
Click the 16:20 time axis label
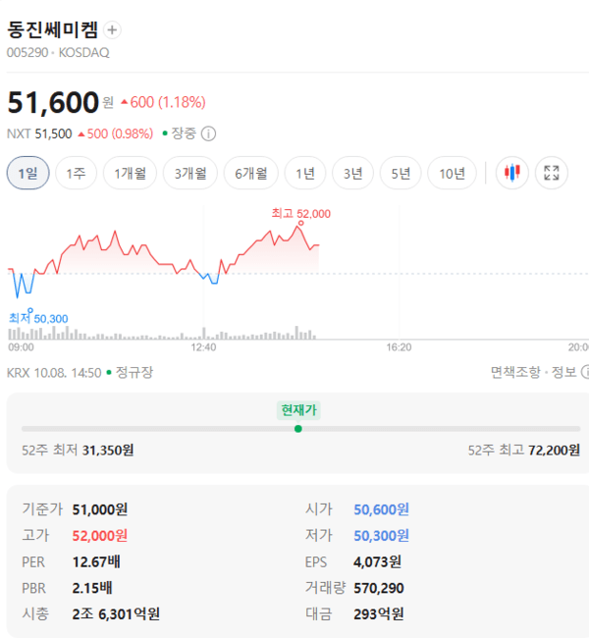click(x=399, y=347)
